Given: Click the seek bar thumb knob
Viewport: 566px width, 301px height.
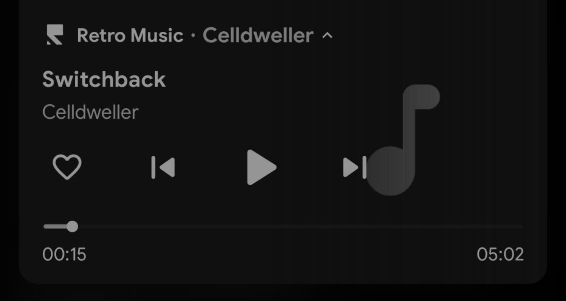Looking at the screenshot, I should click(x=73, y=226).
